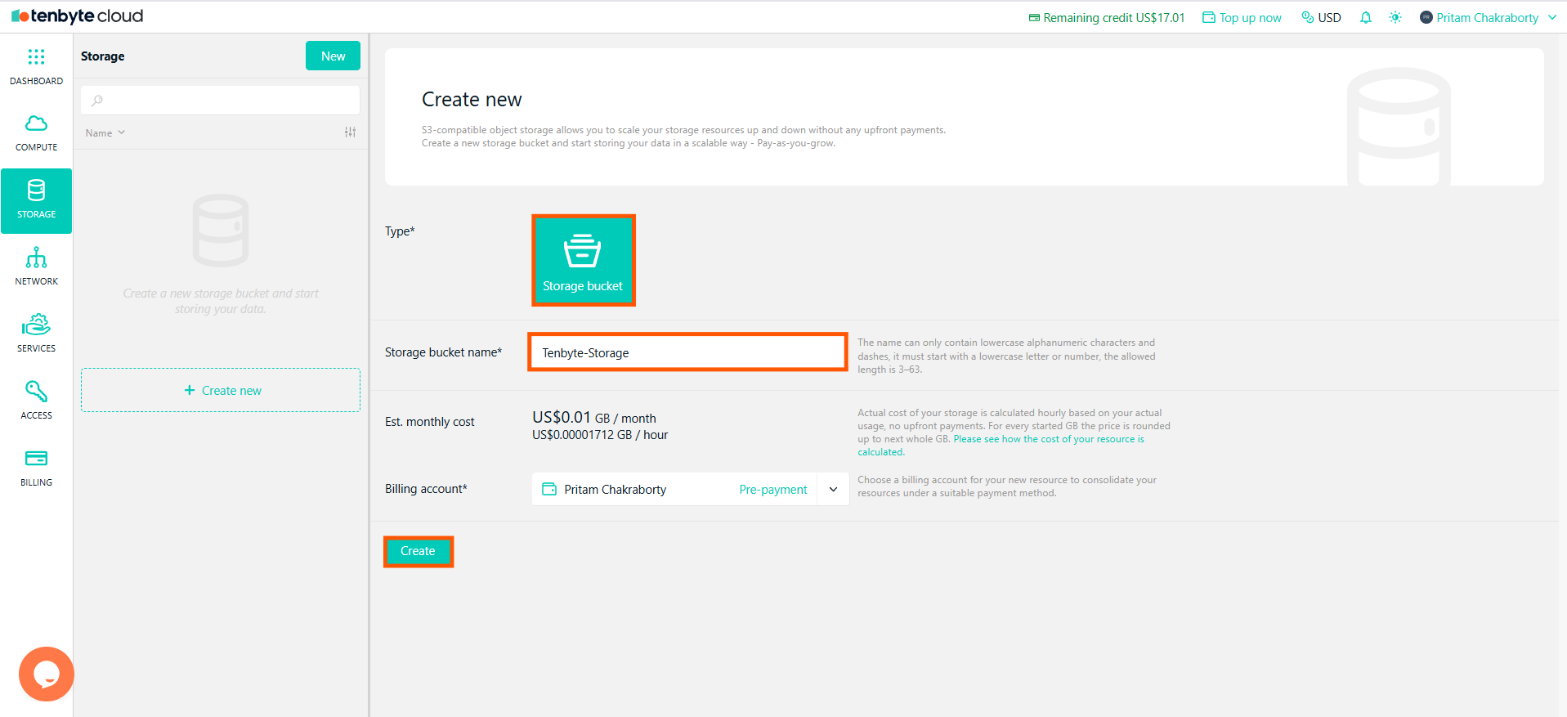Click the Create new heading
Viewport: 1567px width, 717px height.
(472, 100)
